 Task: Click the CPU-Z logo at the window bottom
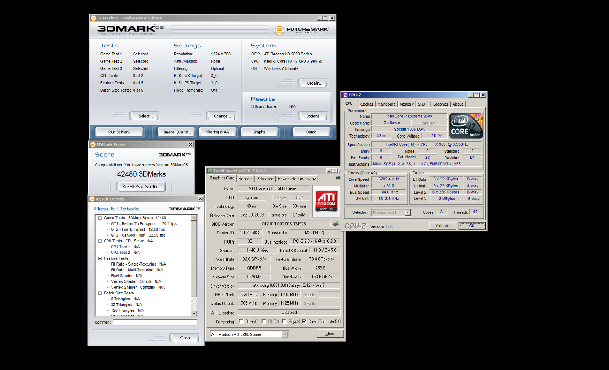click(355, 226)
